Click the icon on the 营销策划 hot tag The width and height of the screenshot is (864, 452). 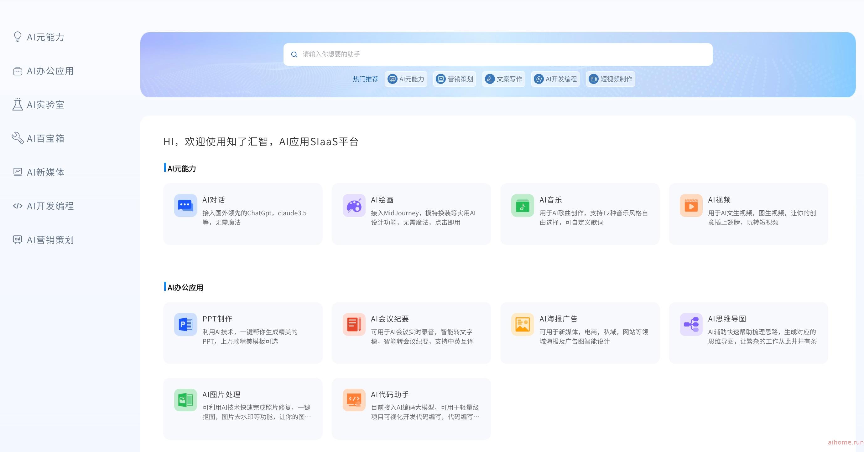click(x=440, y=79)
